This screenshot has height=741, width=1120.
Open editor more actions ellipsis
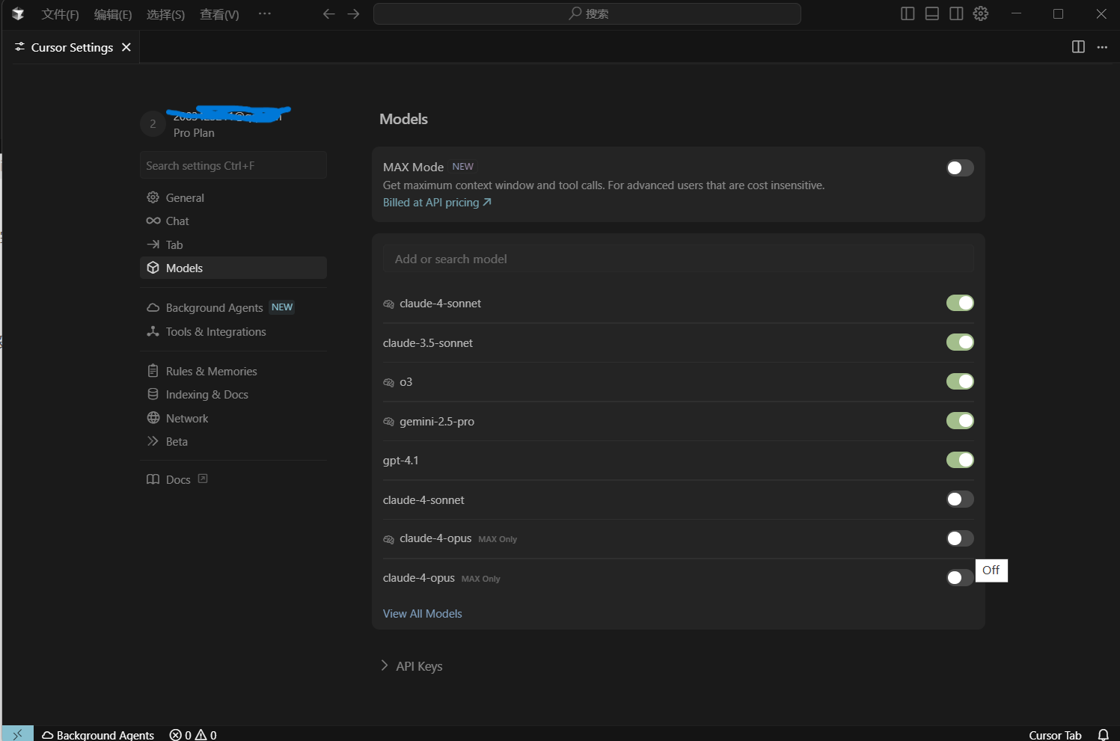(1102, 47)
